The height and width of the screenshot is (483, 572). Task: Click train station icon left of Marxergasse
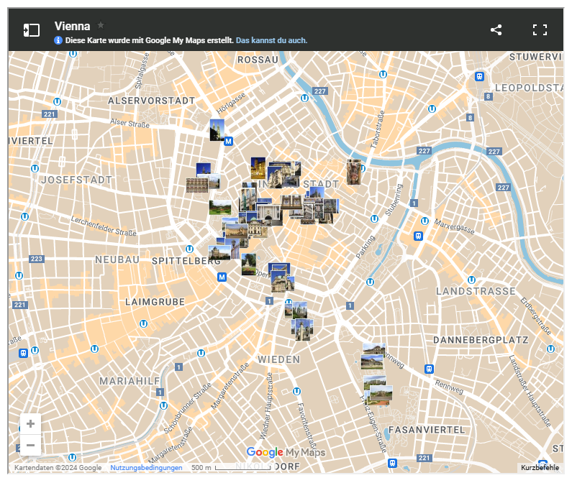click(x=419, y=235)
